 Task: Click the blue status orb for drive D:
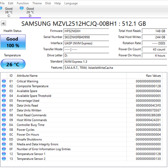pos(21,8)
